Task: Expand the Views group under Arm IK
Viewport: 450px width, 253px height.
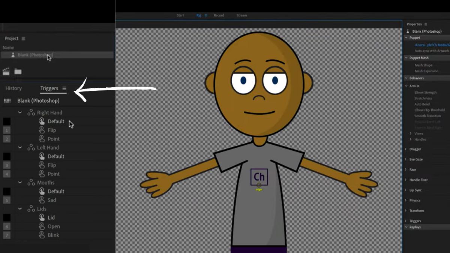Action: point(411,133)
